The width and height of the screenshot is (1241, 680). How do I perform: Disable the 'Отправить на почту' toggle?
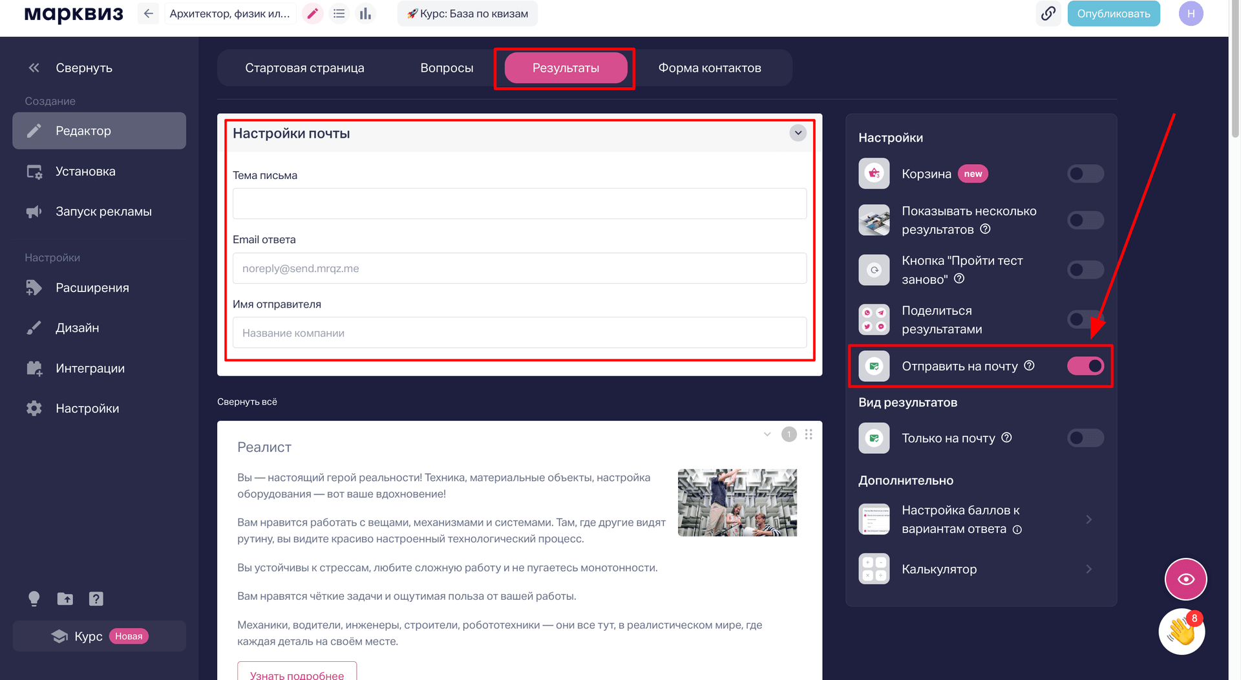click(x=1085, y=366)
